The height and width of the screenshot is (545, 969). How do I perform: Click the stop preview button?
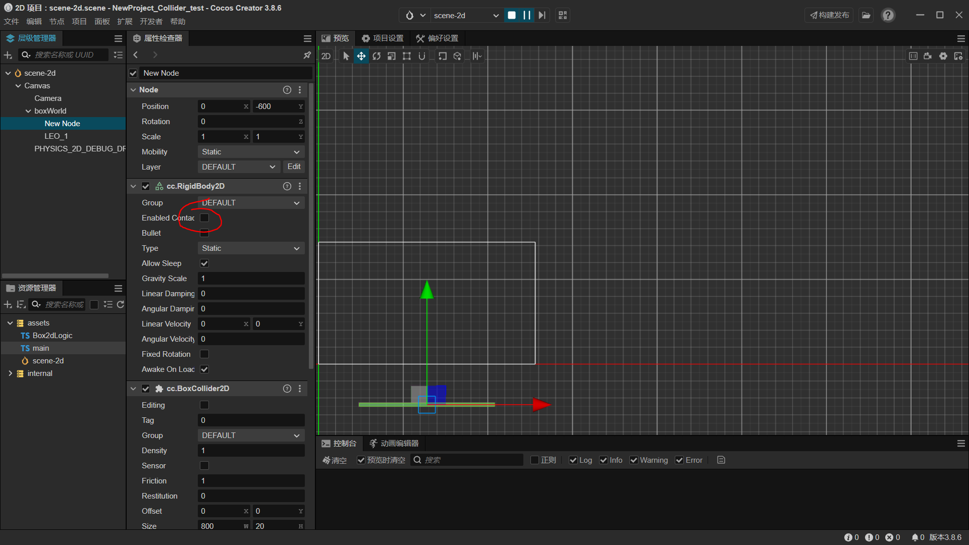tap(512, 15)
